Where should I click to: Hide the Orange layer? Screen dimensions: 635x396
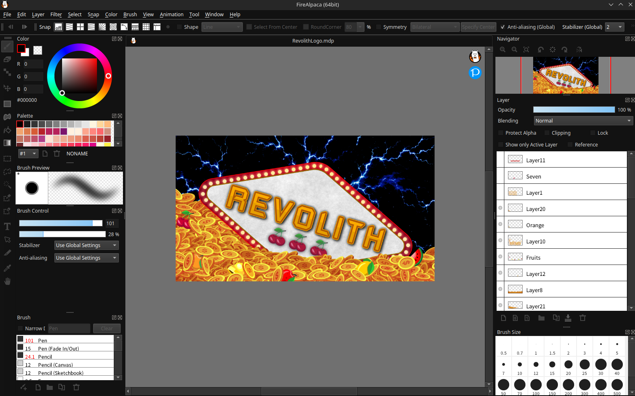coord(500,224)
